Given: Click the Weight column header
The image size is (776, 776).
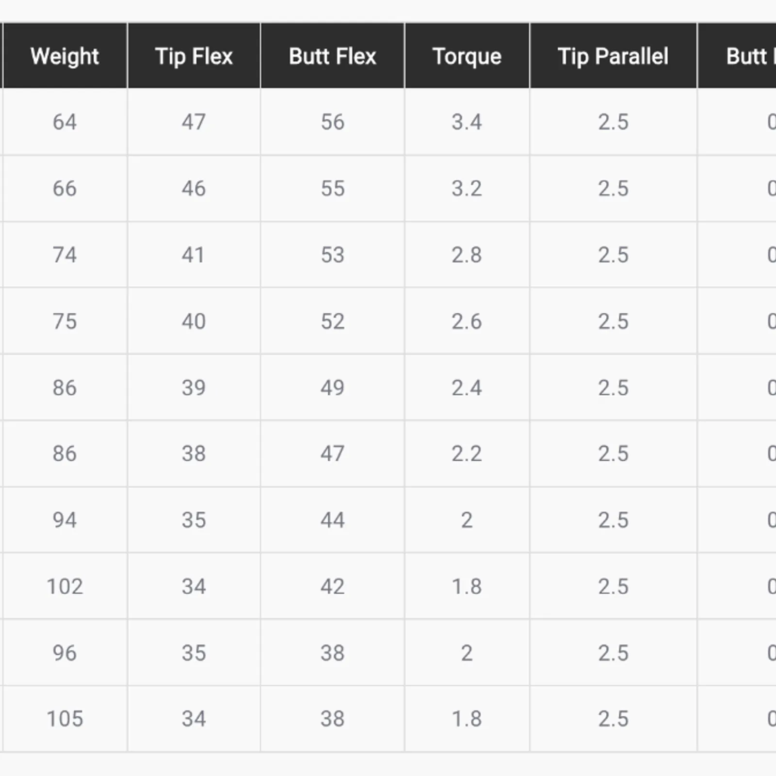Looking at the screenshot, I should 65,56.
